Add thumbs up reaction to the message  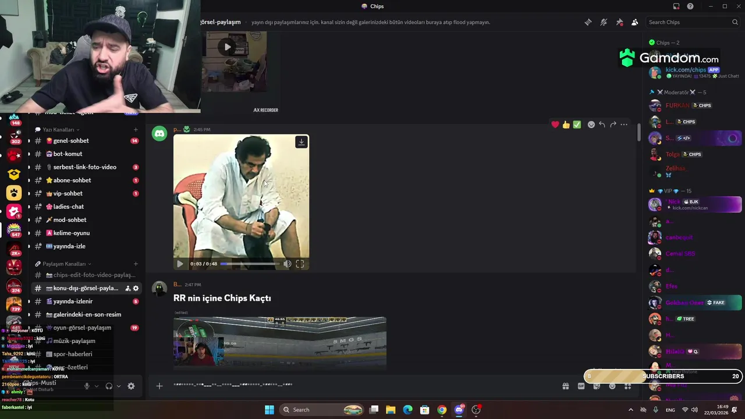click(x=566, y=125)
